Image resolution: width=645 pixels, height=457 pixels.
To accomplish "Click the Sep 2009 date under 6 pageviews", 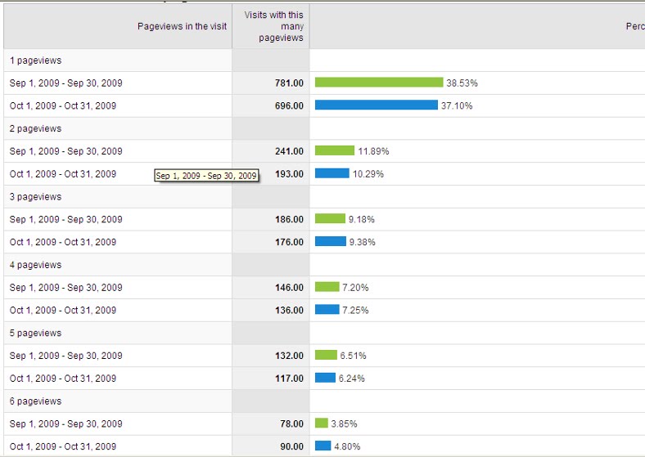I will click(65, 424).
